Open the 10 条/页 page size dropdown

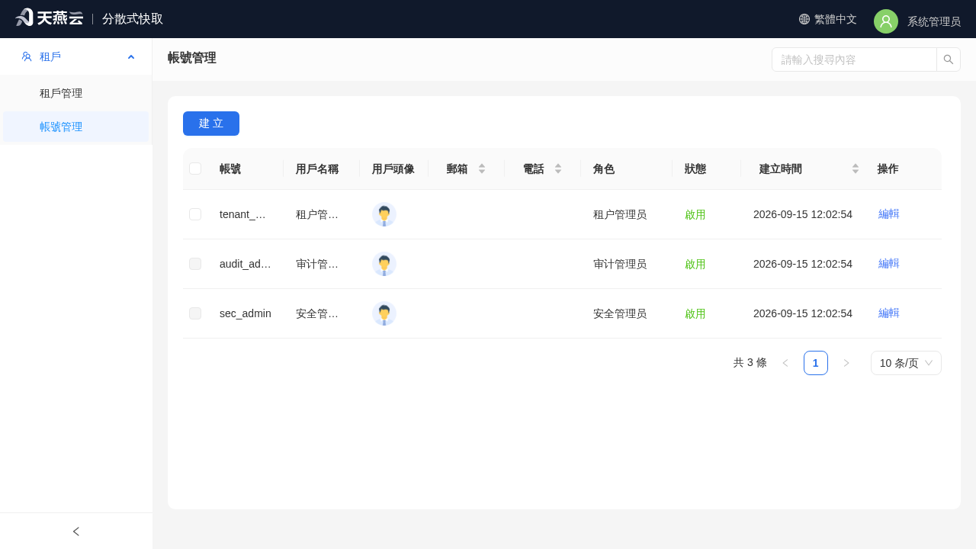[x=906, y=363]
